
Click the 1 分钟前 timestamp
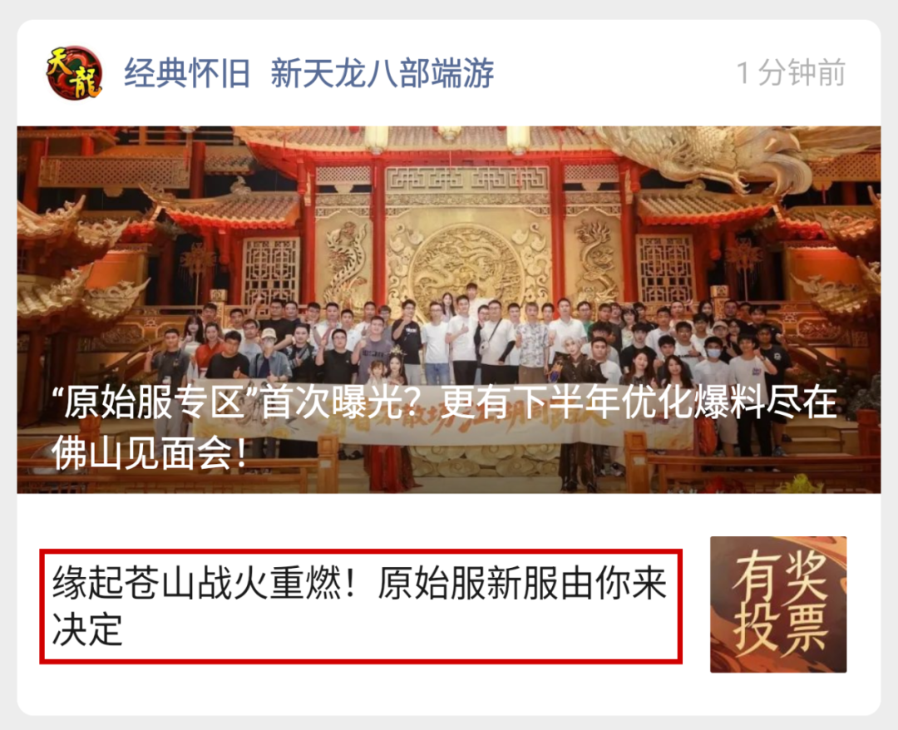(791, 73)
